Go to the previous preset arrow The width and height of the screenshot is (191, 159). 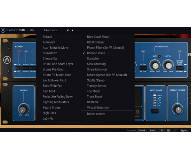pos(68,30)
